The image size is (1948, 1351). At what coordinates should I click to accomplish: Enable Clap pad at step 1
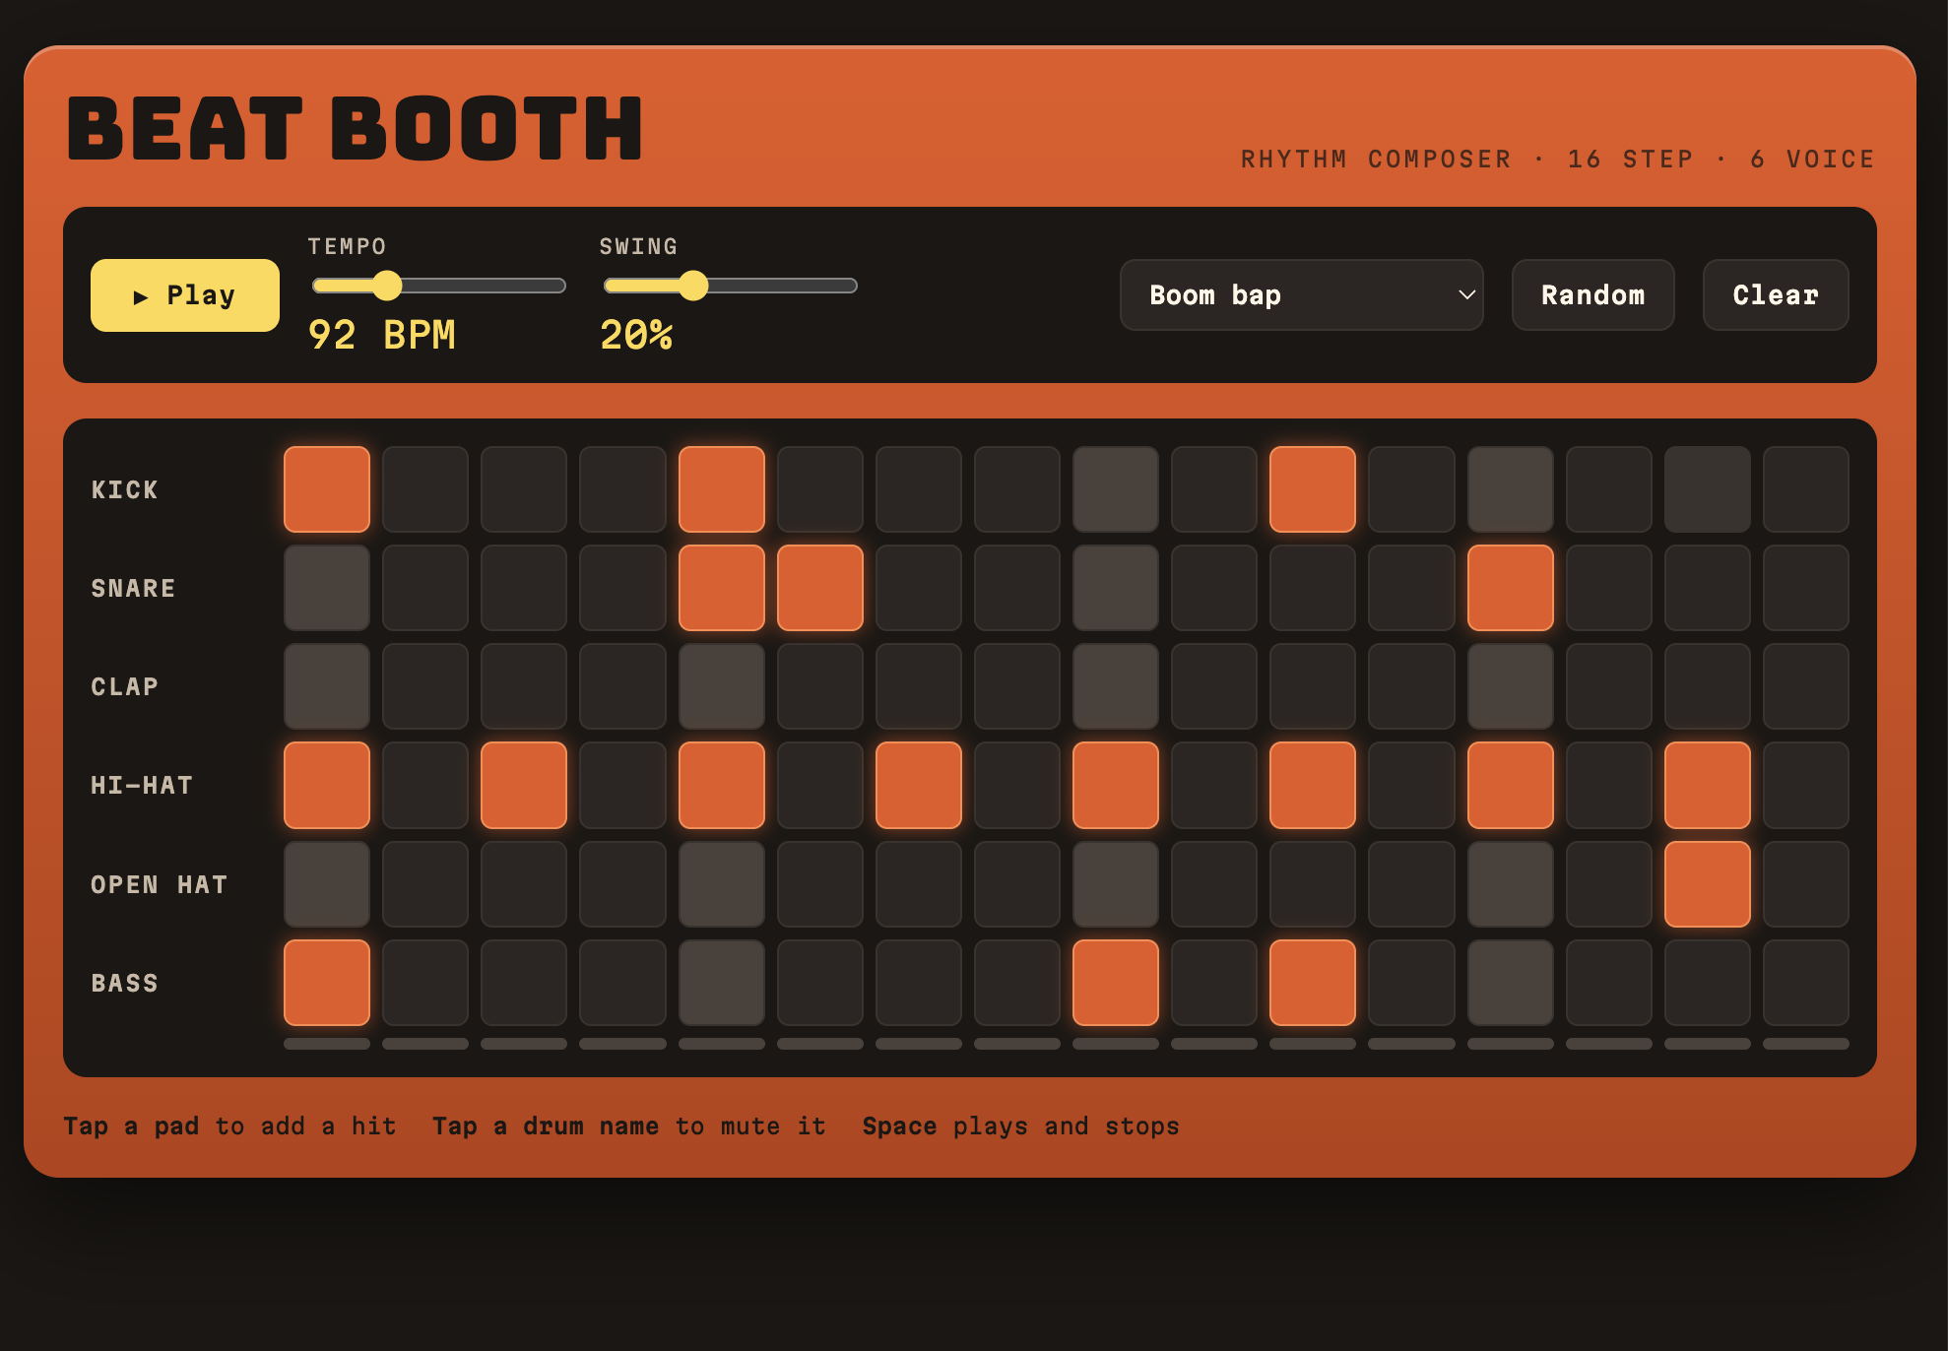[x=327, y=686]
